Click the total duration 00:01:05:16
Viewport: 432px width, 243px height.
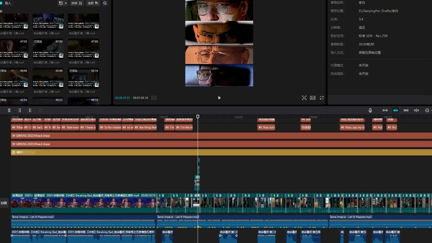coord(140,98)
